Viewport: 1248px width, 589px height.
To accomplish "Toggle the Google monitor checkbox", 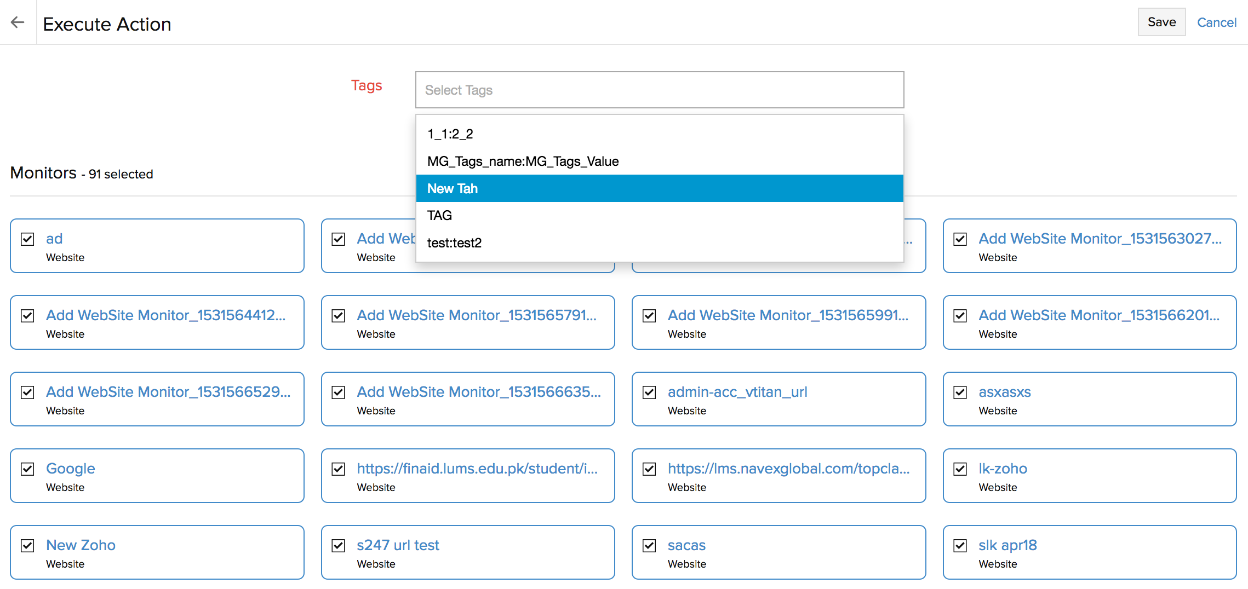I will click(x=27, y=469).
